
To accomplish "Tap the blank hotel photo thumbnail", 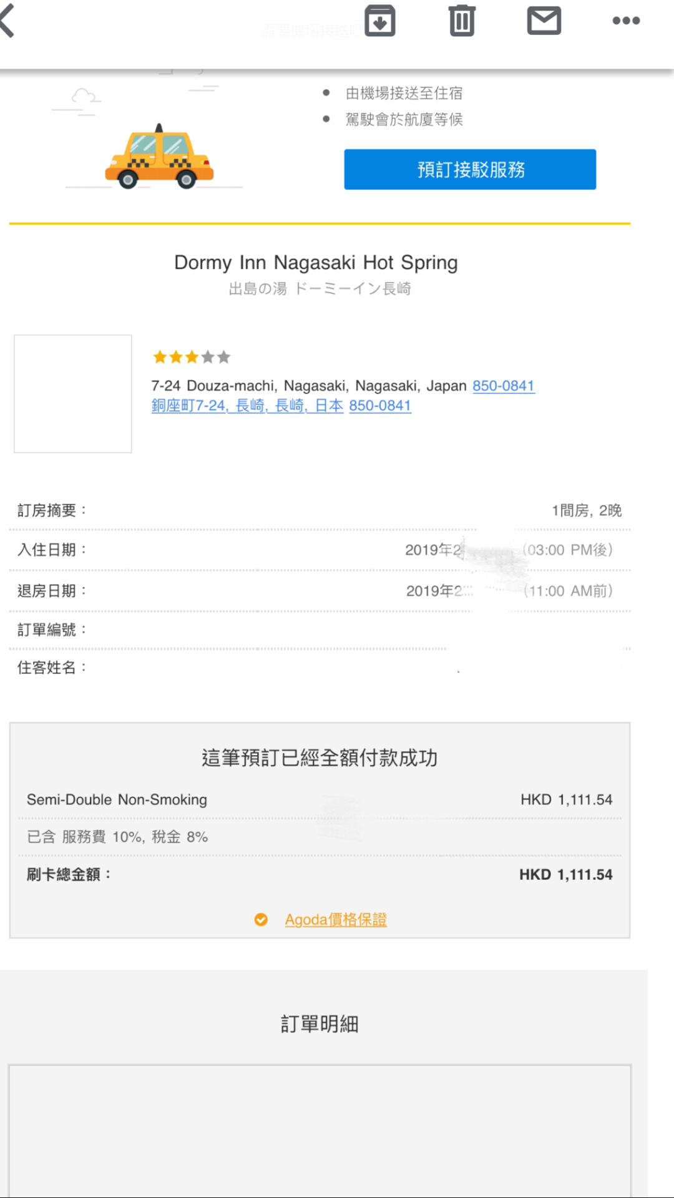I will [73, 394].
